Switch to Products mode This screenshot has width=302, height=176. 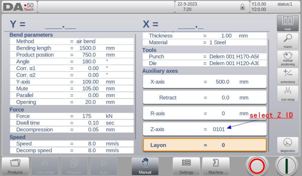pos(15,166)
